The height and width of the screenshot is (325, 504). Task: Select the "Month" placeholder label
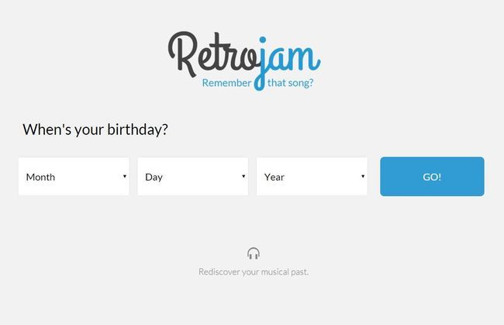tap(40, 177)
